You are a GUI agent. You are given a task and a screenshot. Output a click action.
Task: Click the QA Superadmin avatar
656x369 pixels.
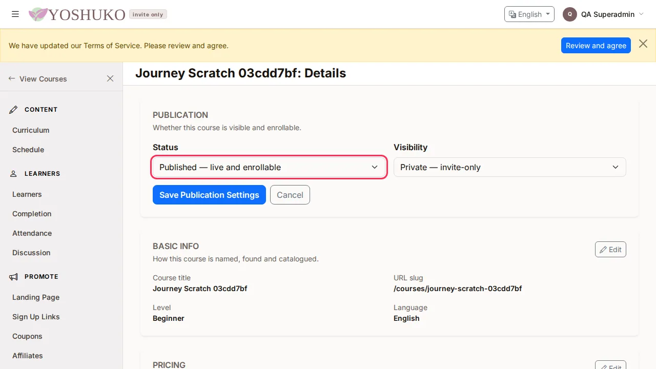coord(570,14)
